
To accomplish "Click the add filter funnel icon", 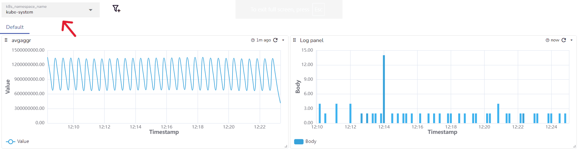I will (116, 9).
